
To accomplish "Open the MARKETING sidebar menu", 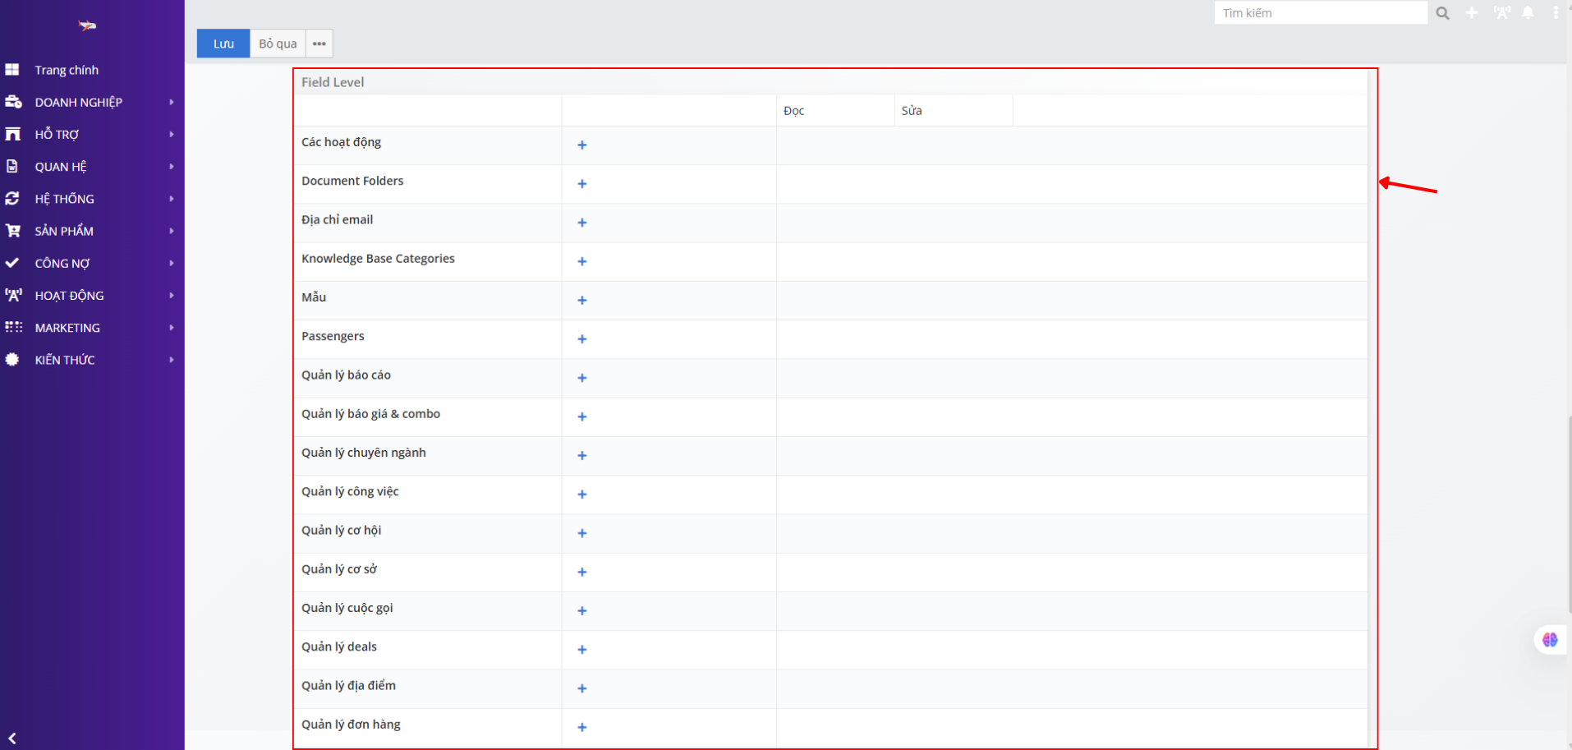I will click(x=67, y=328).
